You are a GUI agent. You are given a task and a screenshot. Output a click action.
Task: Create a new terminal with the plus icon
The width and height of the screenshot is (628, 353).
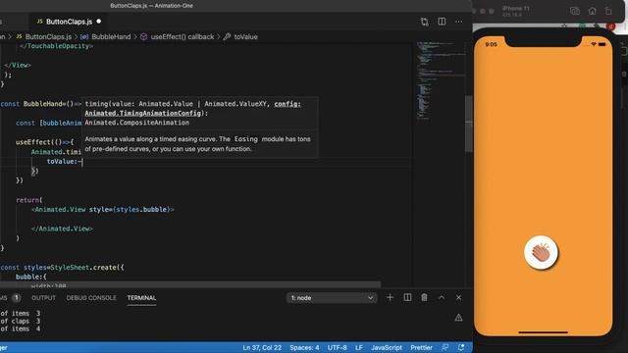tap(390, 297)
